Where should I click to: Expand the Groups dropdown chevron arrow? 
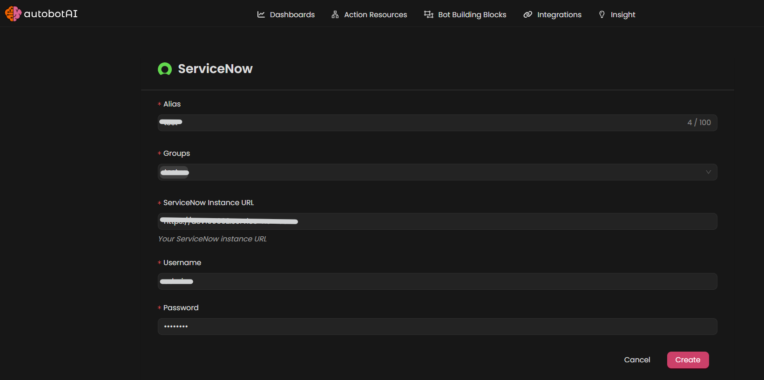[x=708, y=172]
